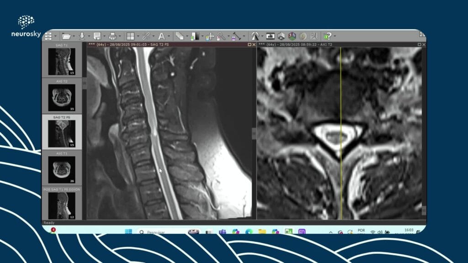Toggle series link chain icon
Screen dimensions: 468x263
pos(146,36)
